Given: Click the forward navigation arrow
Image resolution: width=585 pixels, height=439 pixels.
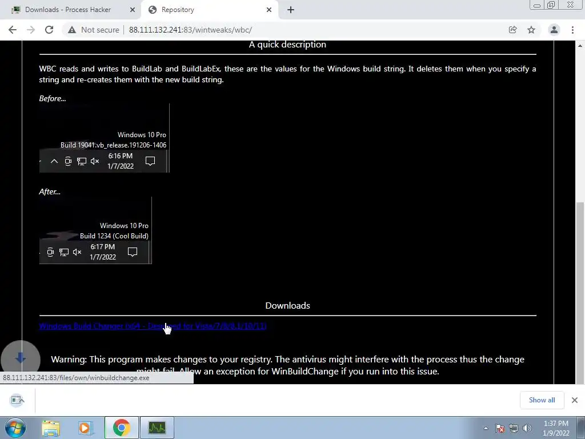Looking at the screenshot, I should (x=31, y=30).
